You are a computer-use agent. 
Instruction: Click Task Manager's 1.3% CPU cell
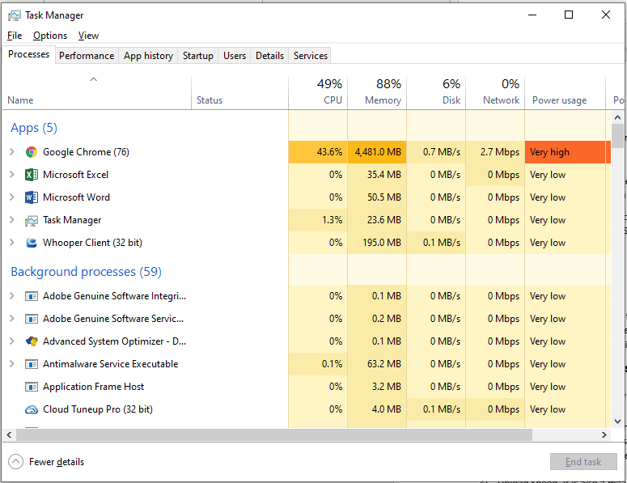(x=318, y=220)
